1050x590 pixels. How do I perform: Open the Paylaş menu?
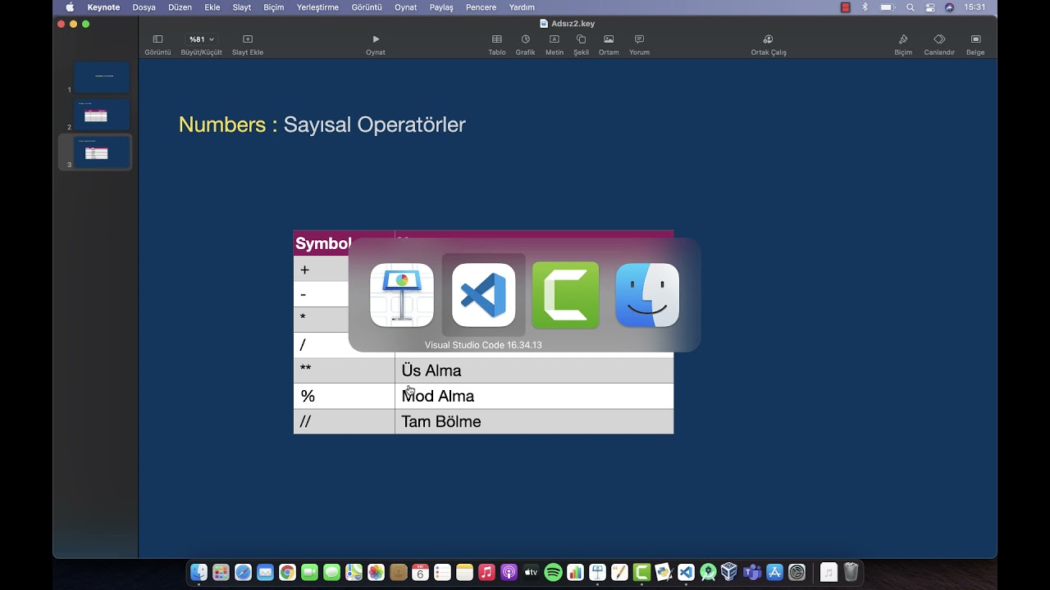pos(441,7)
